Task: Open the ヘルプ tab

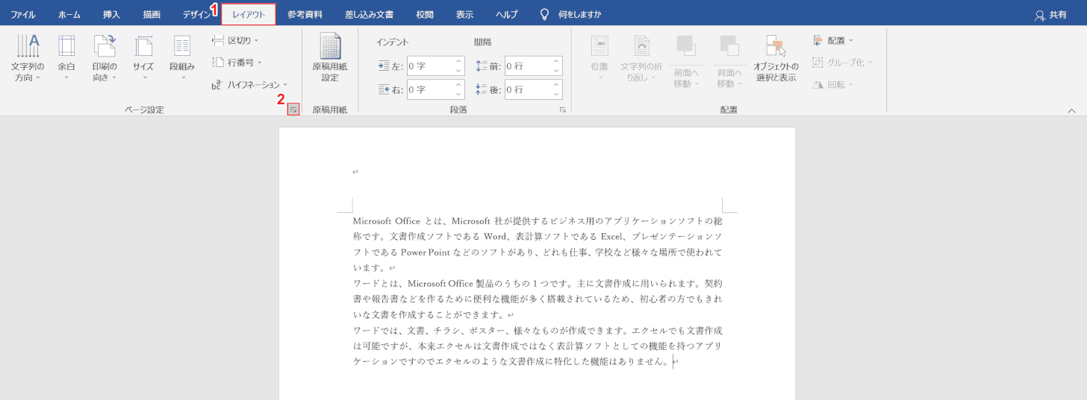Action: (507, 14)
